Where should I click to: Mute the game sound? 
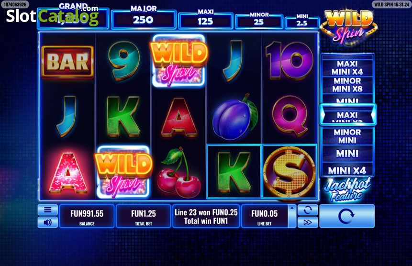[x=47, y=222]
